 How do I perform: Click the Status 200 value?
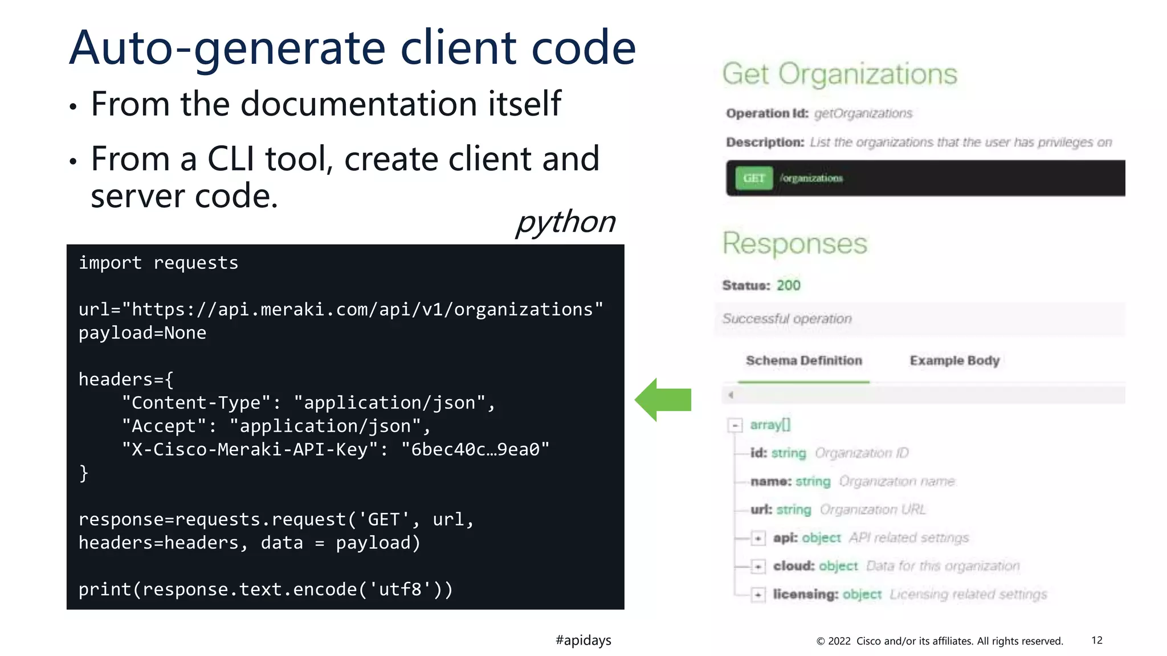[789, 286]
